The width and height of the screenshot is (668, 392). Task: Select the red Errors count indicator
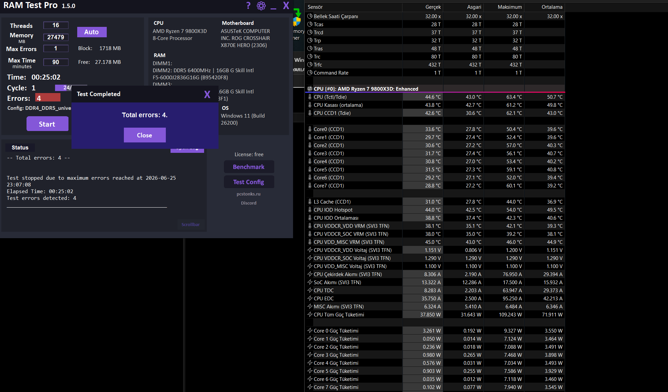click(48, 98)
